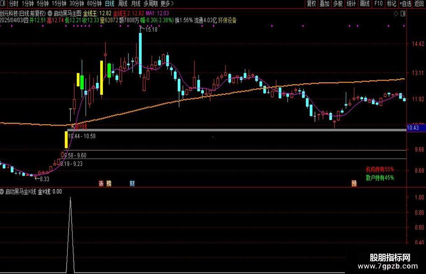Select the 60分钟 period tab

click(x=94, y=4)
